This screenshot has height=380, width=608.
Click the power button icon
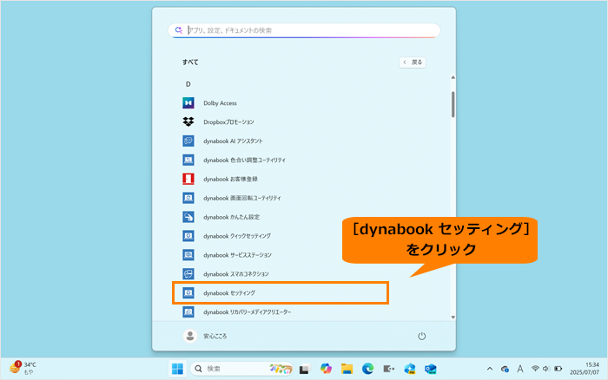tap(421, 337)
